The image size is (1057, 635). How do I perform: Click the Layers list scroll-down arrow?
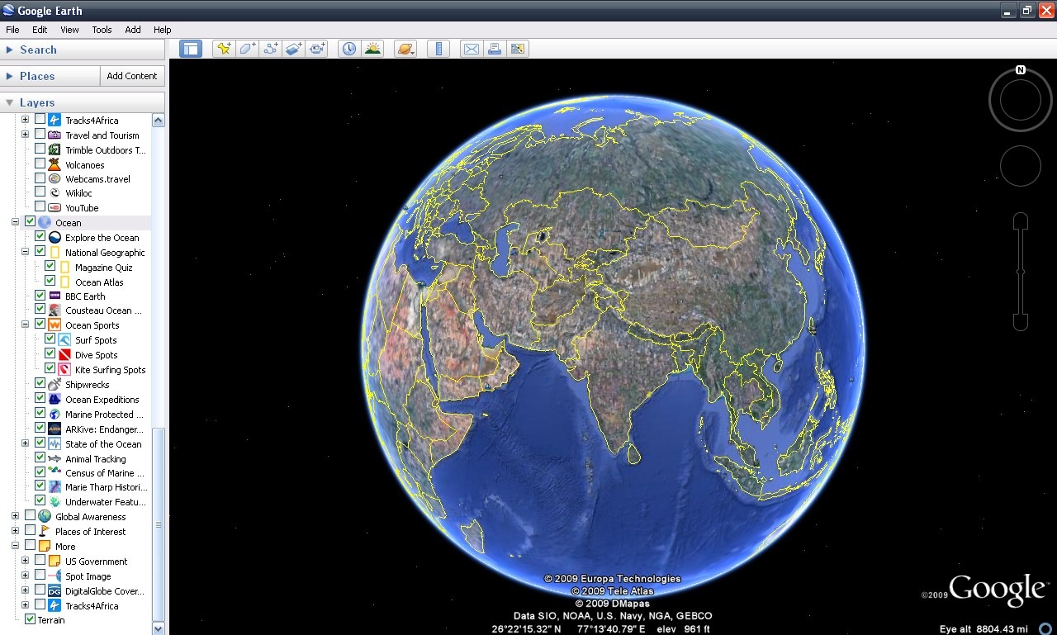pos(159,628)
